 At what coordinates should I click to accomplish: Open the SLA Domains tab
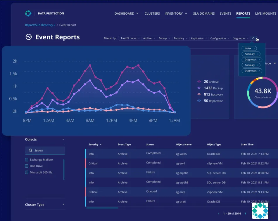coord(204,13)
